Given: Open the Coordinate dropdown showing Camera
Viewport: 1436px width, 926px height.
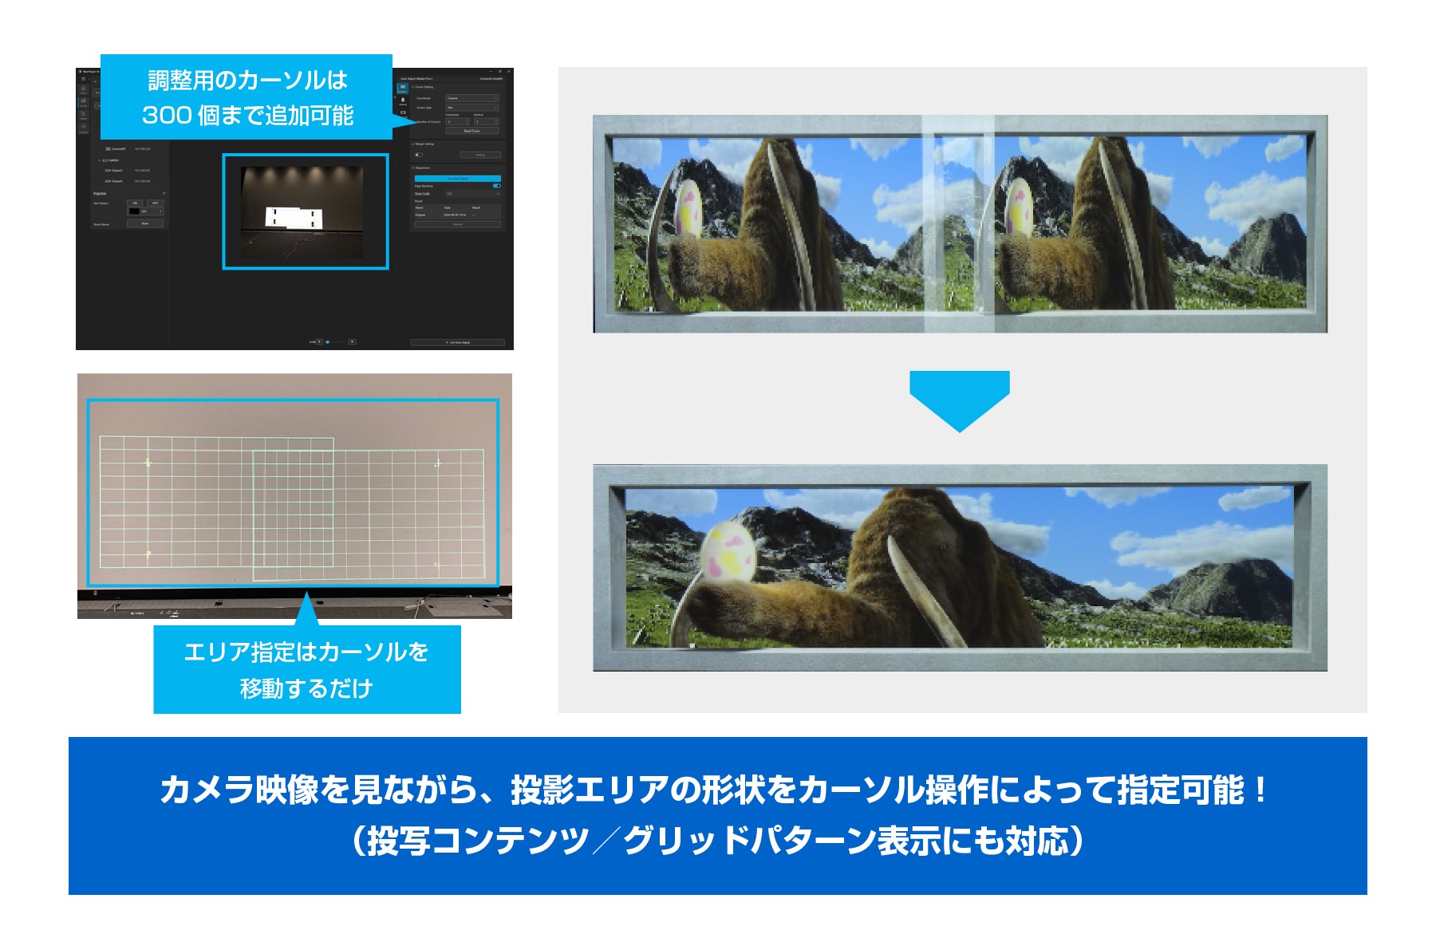Looking at the screenshot, I should (x=471, y=98).
